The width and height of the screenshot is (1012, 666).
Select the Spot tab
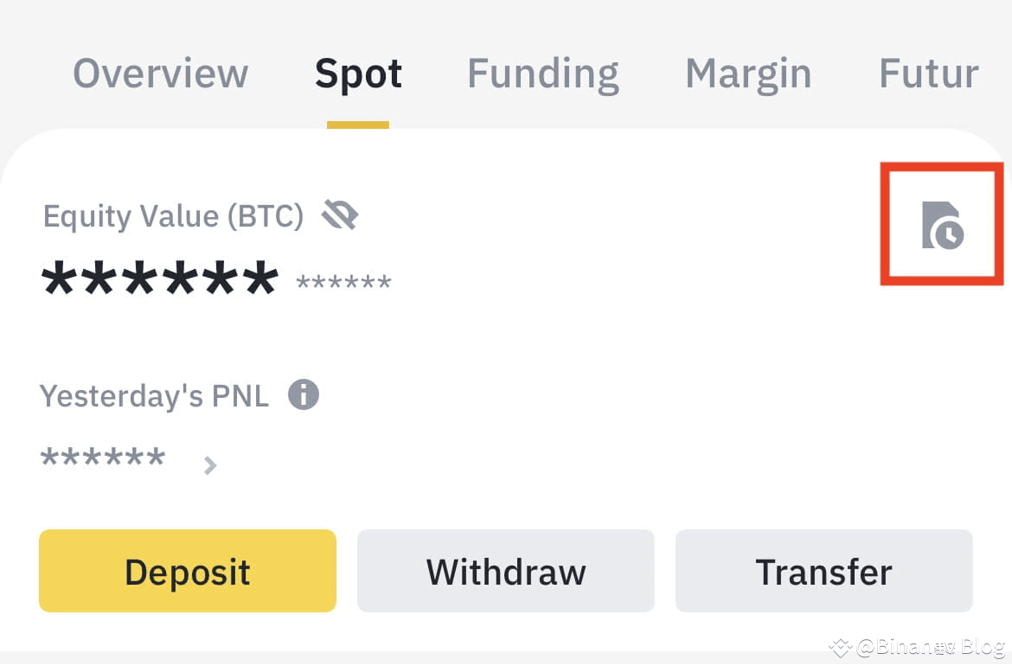click(358, 74)
